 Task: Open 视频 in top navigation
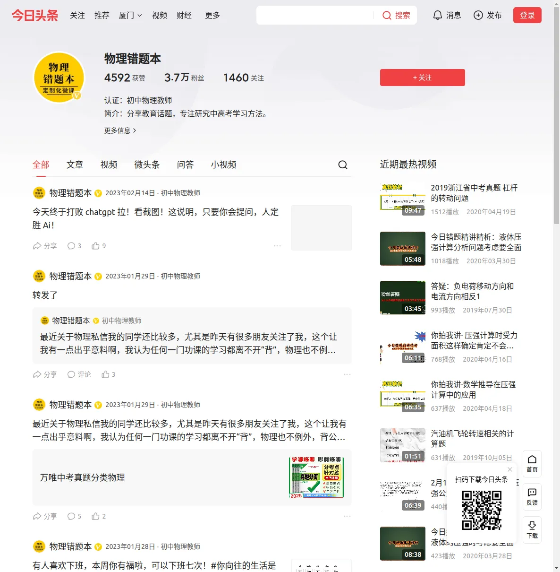(160, 16)
